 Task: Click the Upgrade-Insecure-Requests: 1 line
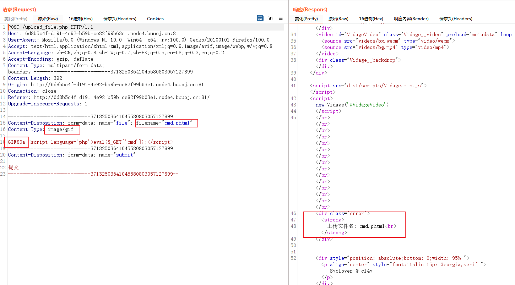[x=48, y=104]
